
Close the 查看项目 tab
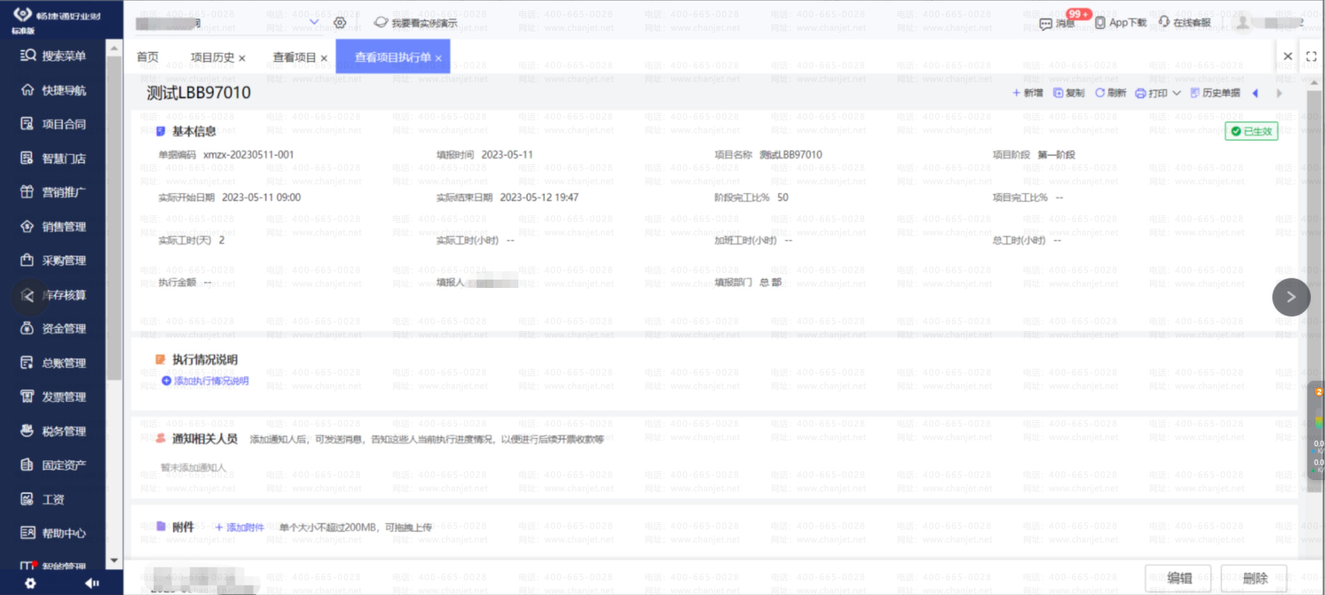324,58
